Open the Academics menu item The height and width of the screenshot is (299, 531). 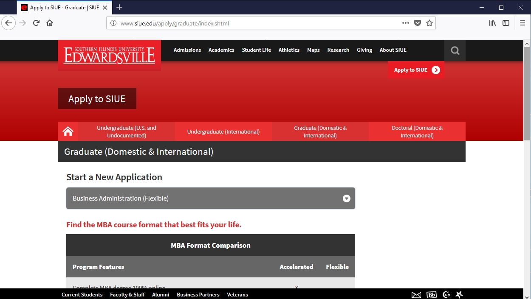[221, 50]
